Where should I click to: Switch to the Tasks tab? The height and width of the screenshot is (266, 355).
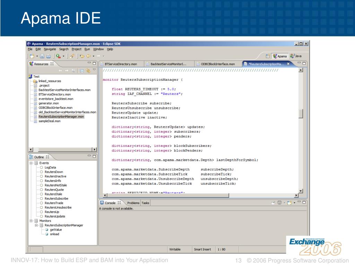145,203
